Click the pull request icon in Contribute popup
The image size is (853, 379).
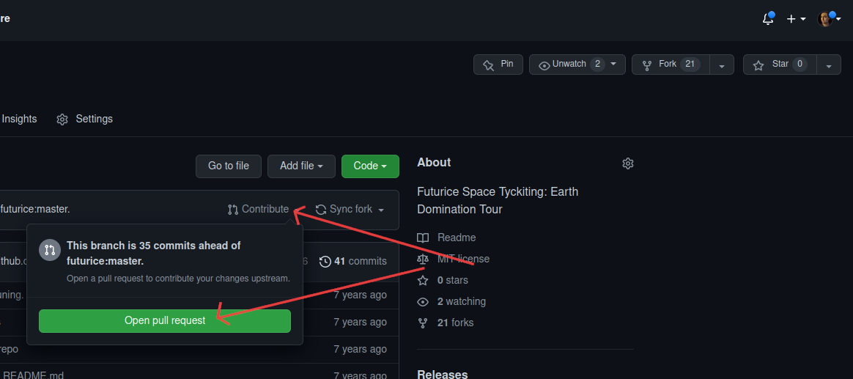pos(50,250)
